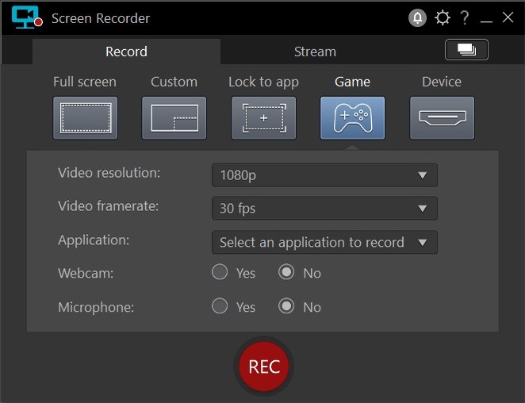Click the multi-window switch icon button
This screenshot has height=403, width=525.
(x=466, y=50)
